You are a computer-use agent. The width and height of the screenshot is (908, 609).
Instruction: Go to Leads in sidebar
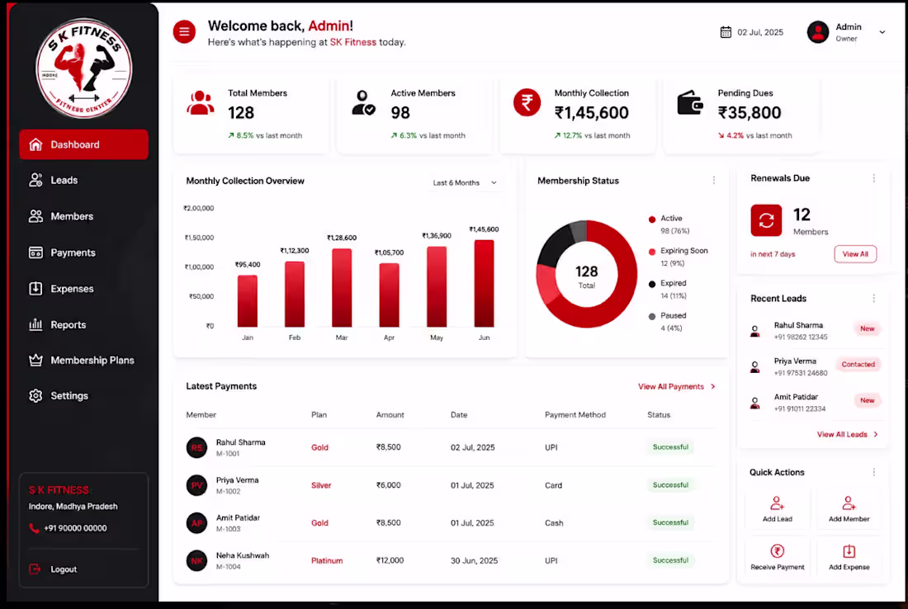(84, 180)
